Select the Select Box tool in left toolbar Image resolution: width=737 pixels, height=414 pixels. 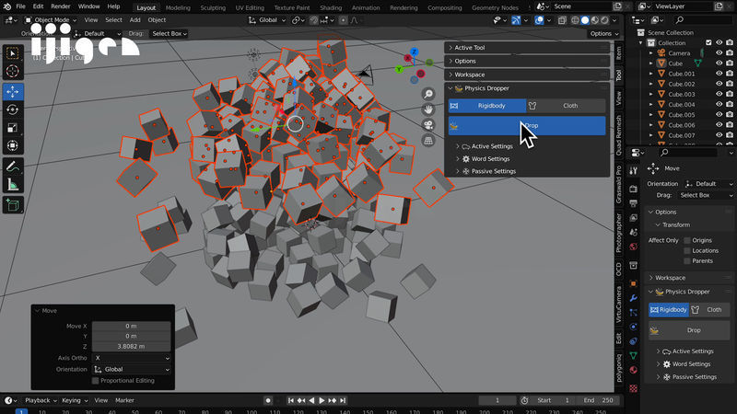tap(13, 53)
